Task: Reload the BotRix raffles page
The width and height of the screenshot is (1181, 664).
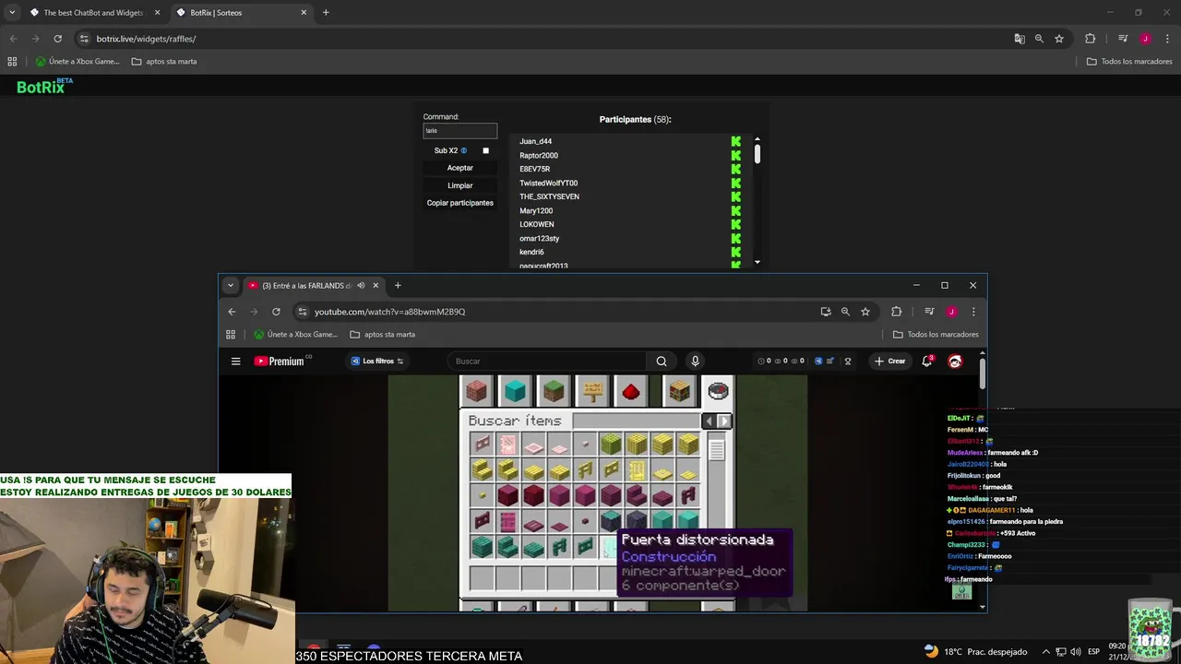Action: (57, 39)
